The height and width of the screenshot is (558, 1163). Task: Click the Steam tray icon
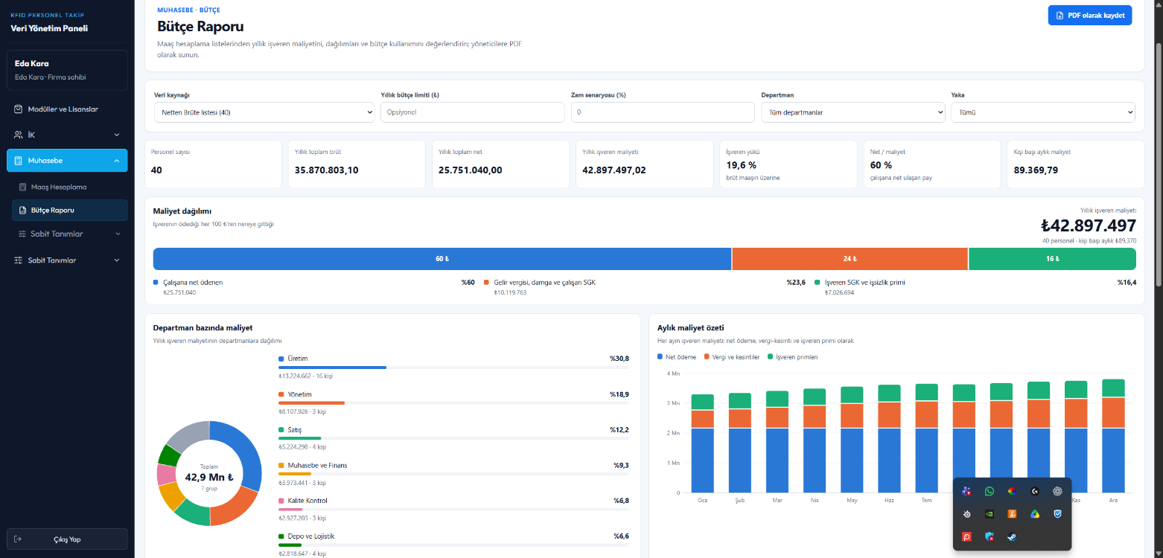(x=1012, y=536)
